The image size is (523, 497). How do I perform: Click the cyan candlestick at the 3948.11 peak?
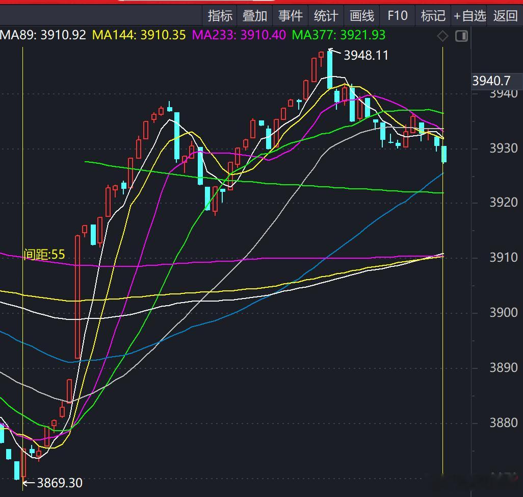tap(329, 69)
